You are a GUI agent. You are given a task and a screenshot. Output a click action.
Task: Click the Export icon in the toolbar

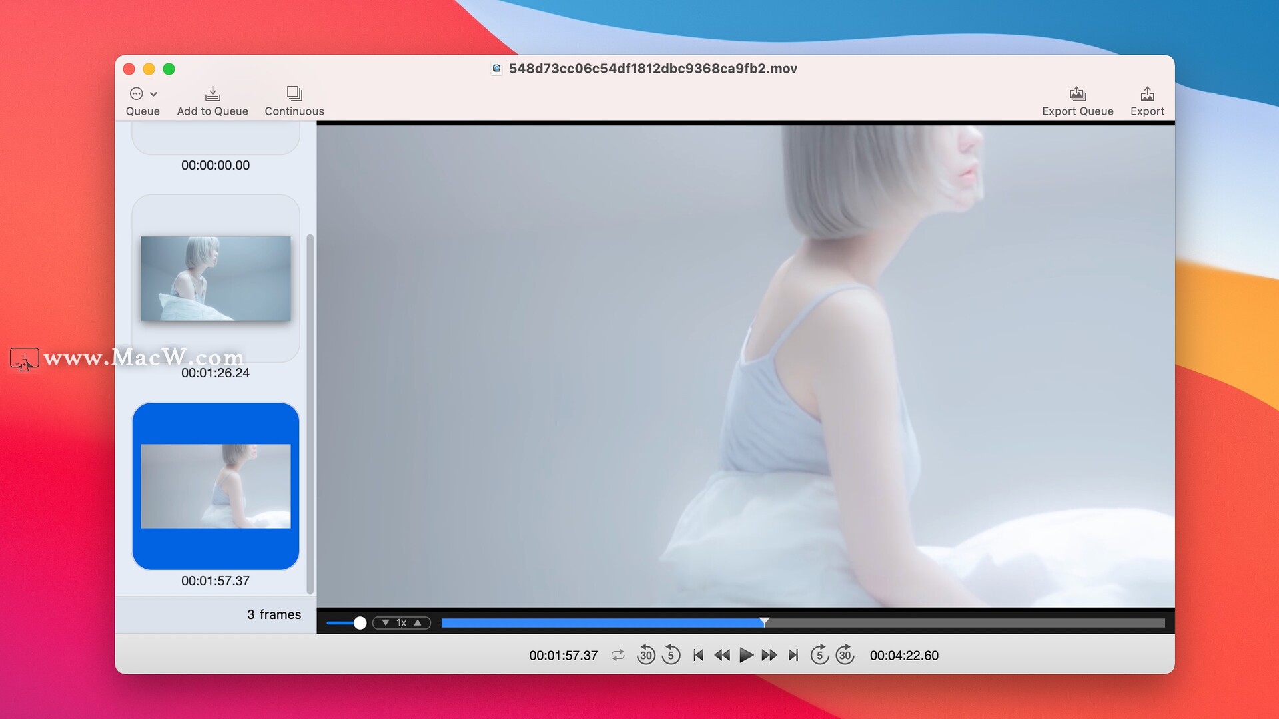coord(1146,94)
